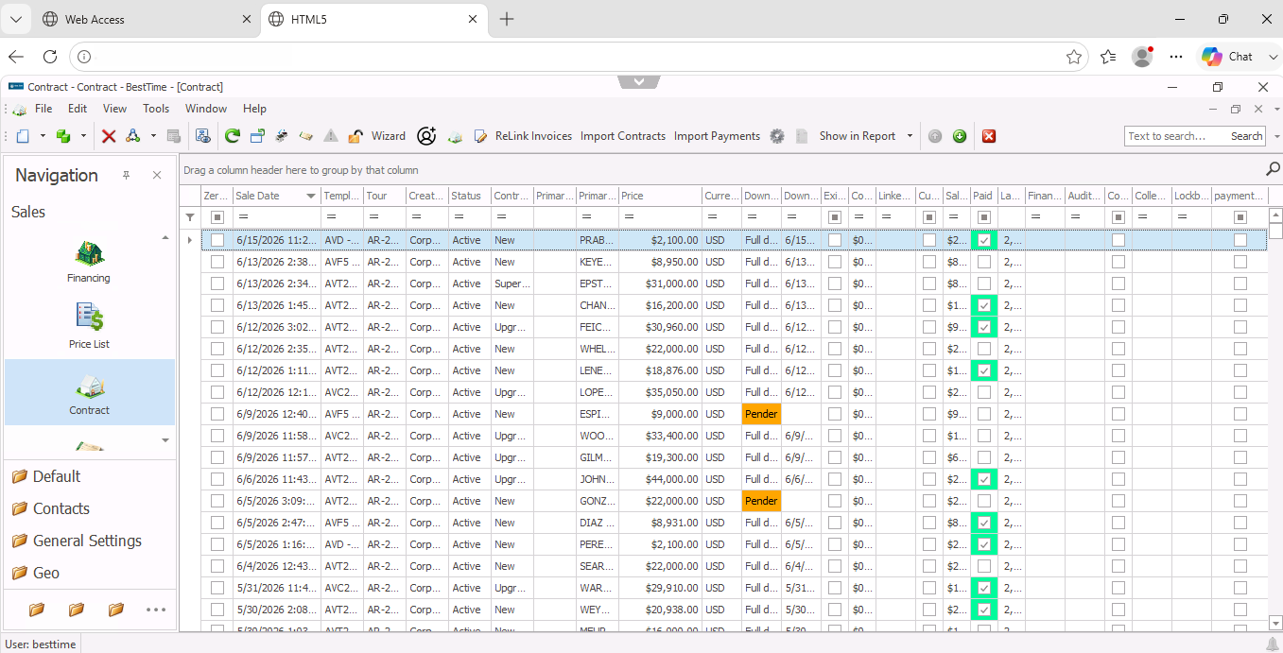Open the View menu
The width and height of the screenshot is (1283, 653).
point(114,109)
